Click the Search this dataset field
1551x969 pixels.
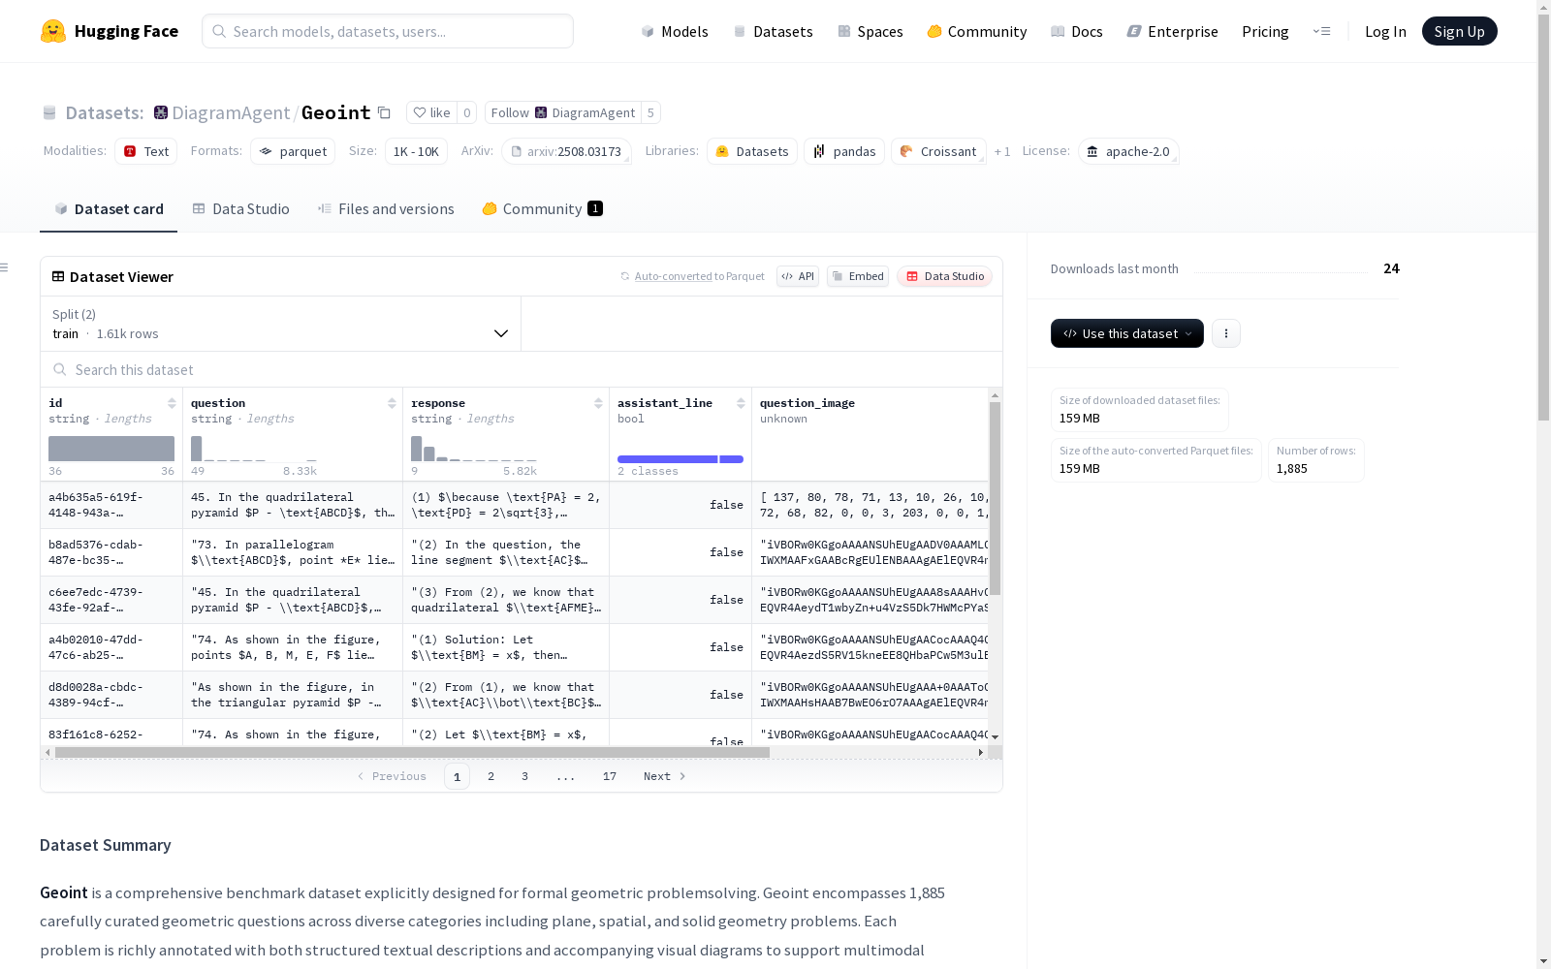tap(522, 369)
